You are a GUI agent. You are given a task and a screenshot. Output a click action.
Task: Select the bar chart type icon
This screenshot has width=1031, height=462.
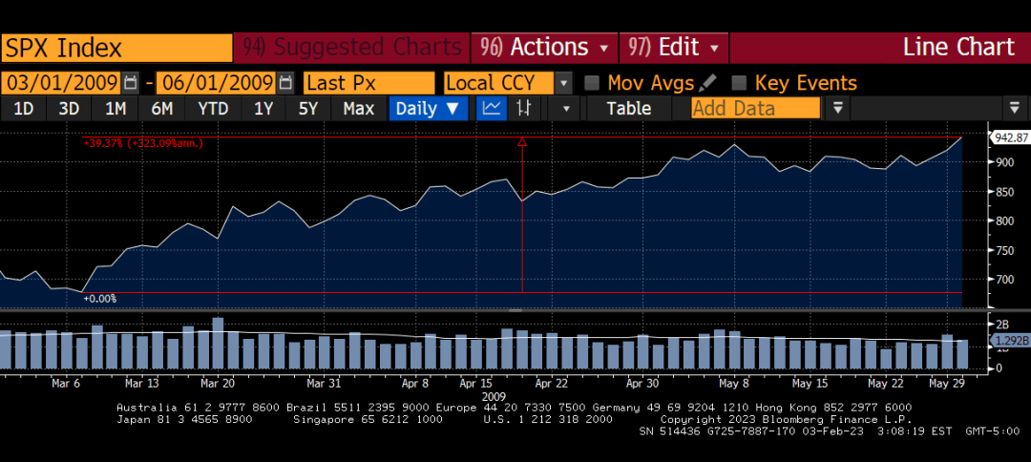(x=523, y=109)
